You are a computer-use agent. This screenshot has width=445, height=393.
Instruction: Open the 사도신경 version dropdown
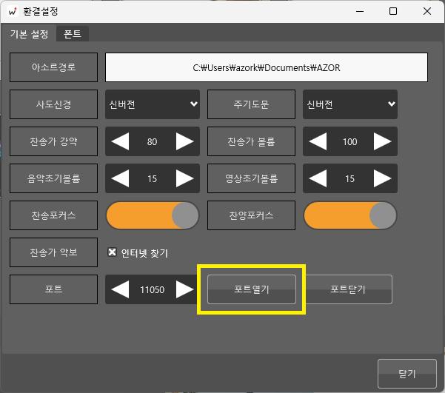(x=153, y=104)
